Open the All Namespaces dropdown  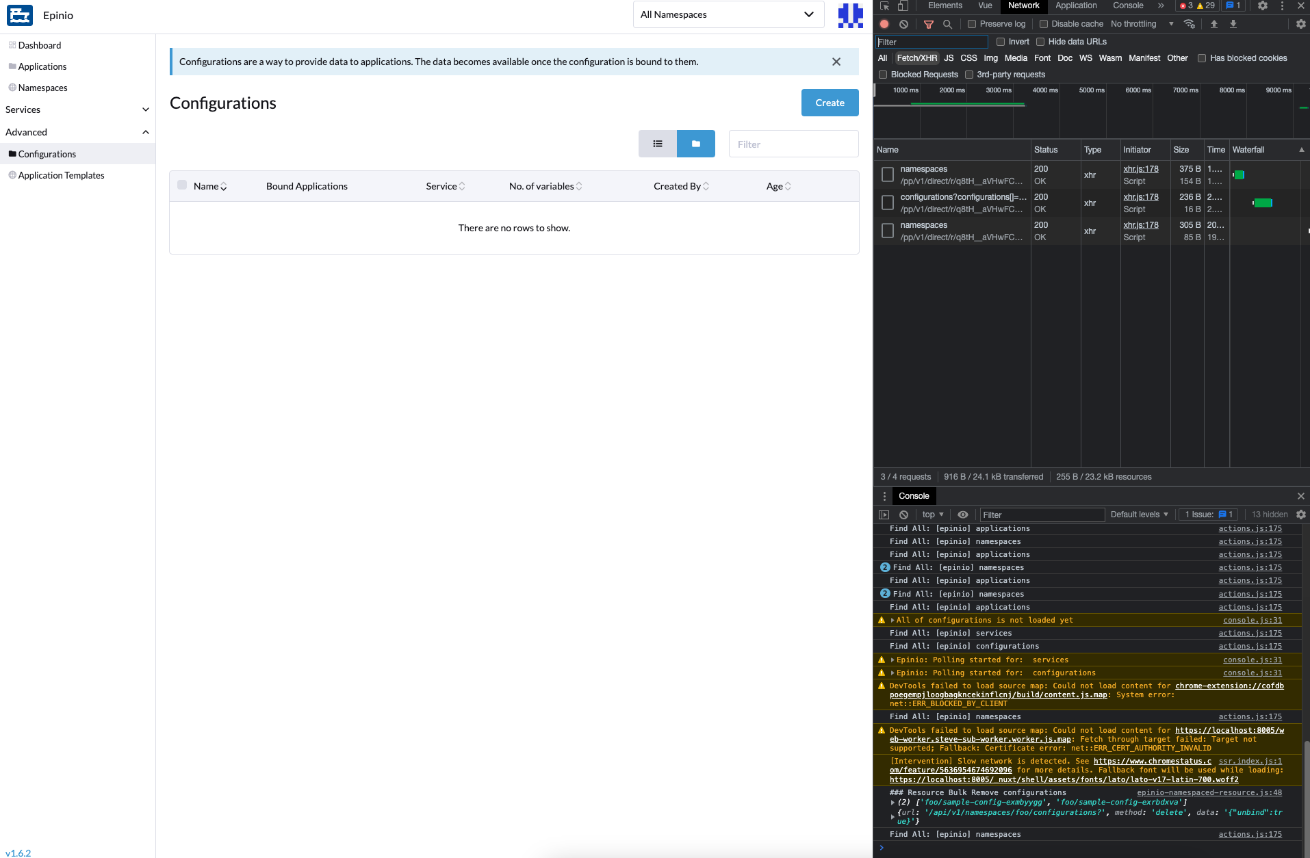coord(728,14)
